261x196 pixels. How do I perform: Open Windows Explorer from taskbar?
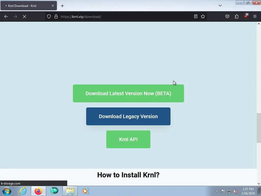[x=70, y=191]
